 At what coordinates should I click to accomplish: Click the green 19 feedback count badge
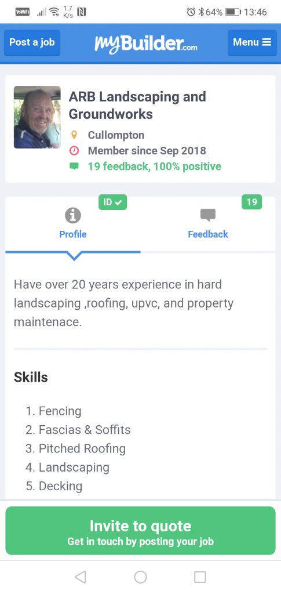click(x=251, y=202)
